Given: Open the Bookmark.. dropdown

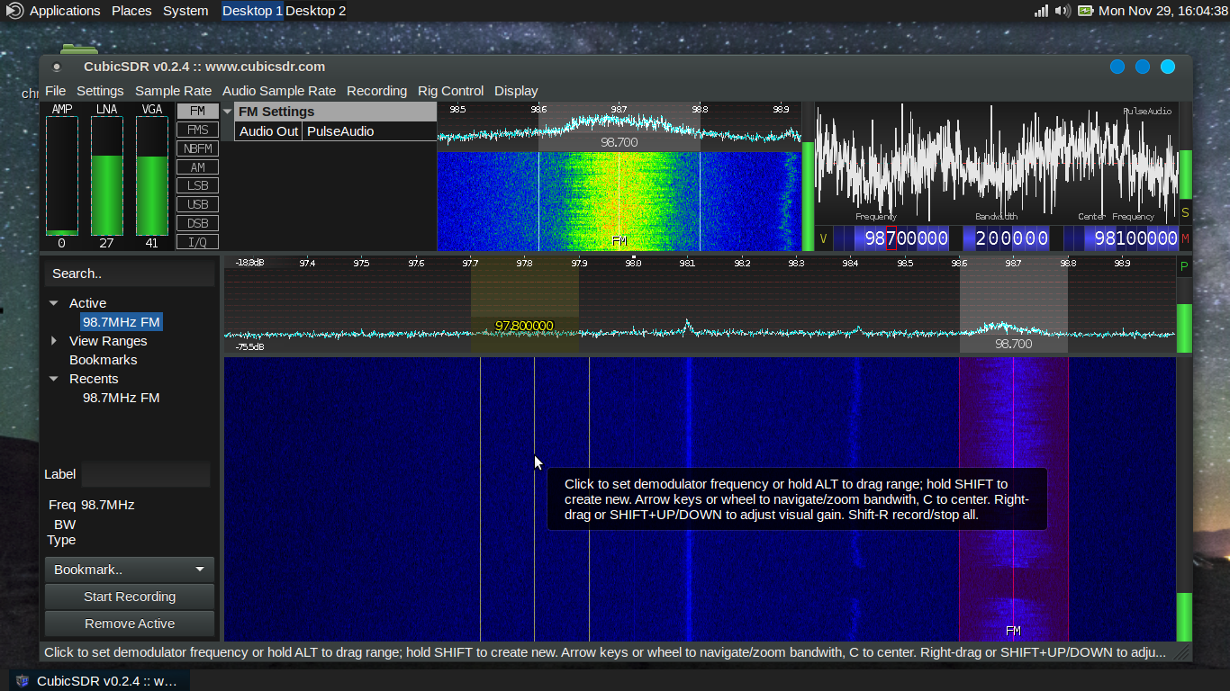Looking at the screenshot, I should (x=129, y=569).
